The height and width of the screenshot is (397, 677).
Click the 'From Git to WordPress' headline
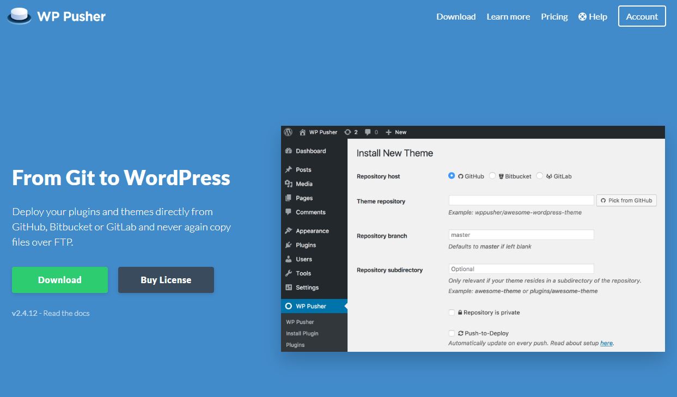pyautogui.click(x=121, y=178)
